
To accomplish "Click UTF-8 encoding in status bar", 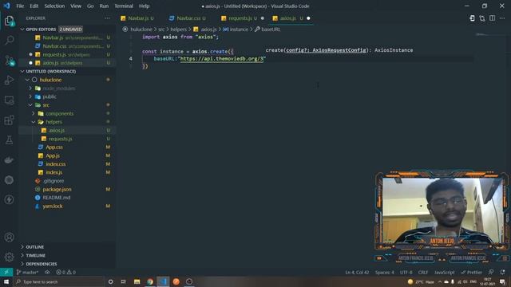I will 406,272.
